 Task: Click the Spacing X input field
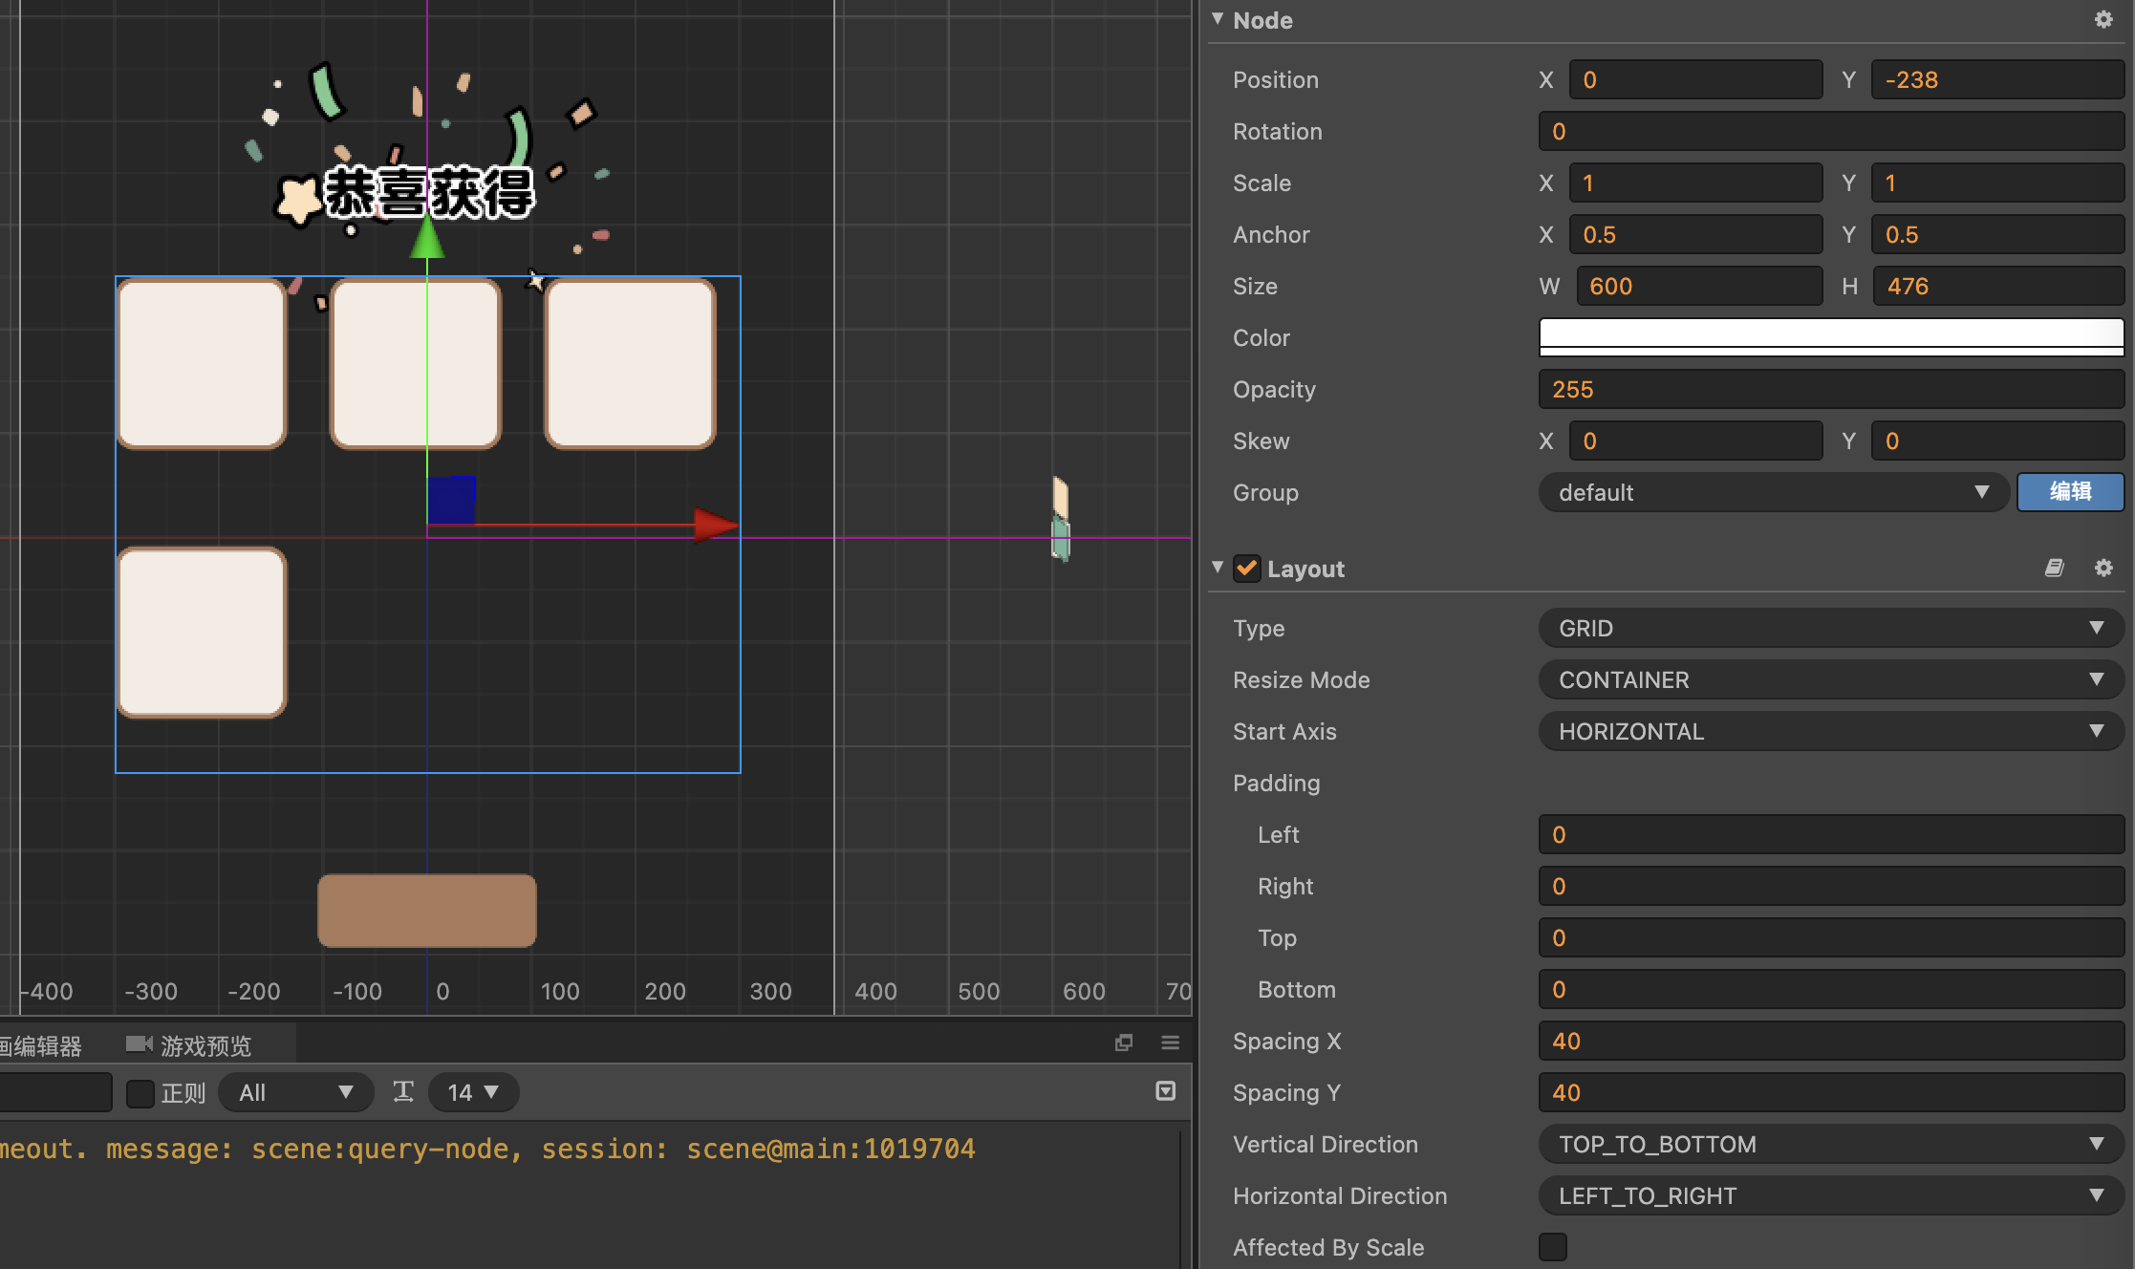pyautogui.click(x=1830, y=1042)
